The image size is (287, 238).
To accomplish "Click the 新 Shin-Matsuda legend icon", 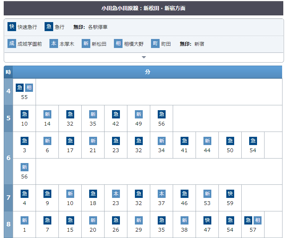I will [x=86, y=43].
